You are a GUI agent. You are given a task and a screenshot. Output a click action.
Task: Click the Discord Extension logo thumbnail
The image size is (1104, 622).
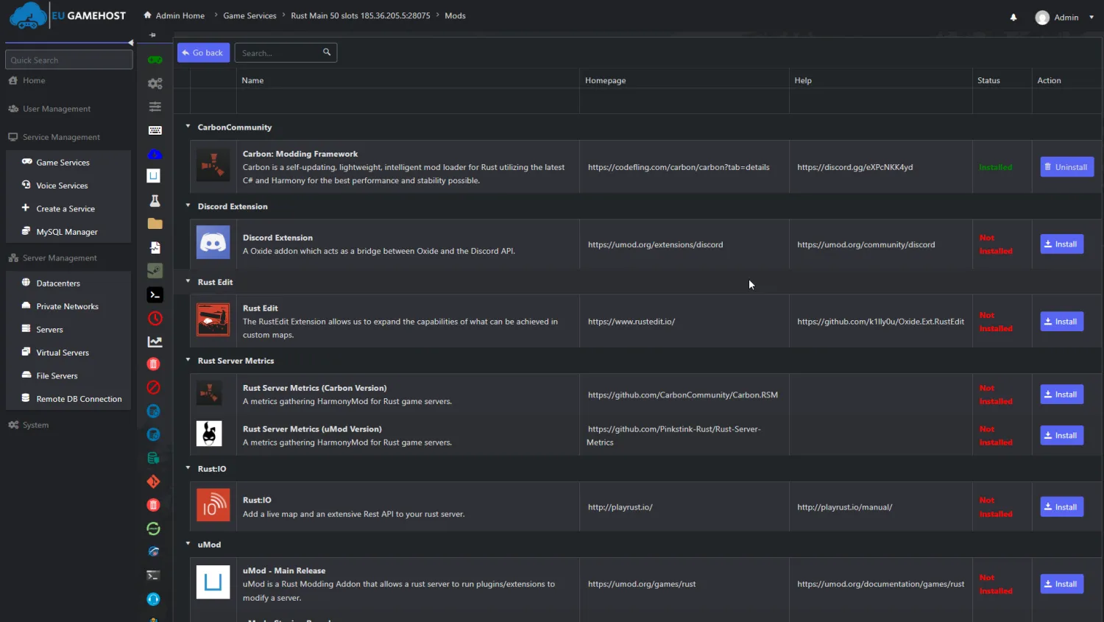click(213, 242)
